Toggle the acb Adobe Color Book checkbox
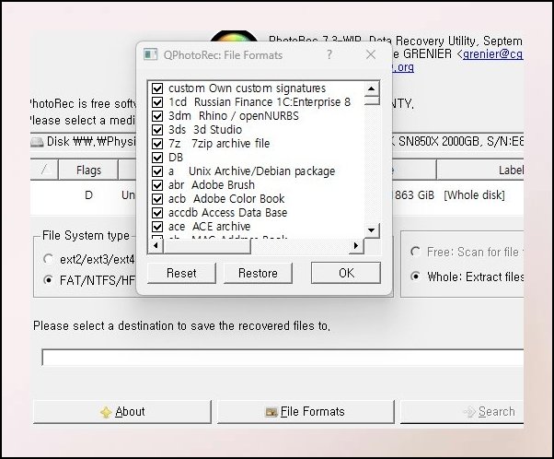 point(157,198)
